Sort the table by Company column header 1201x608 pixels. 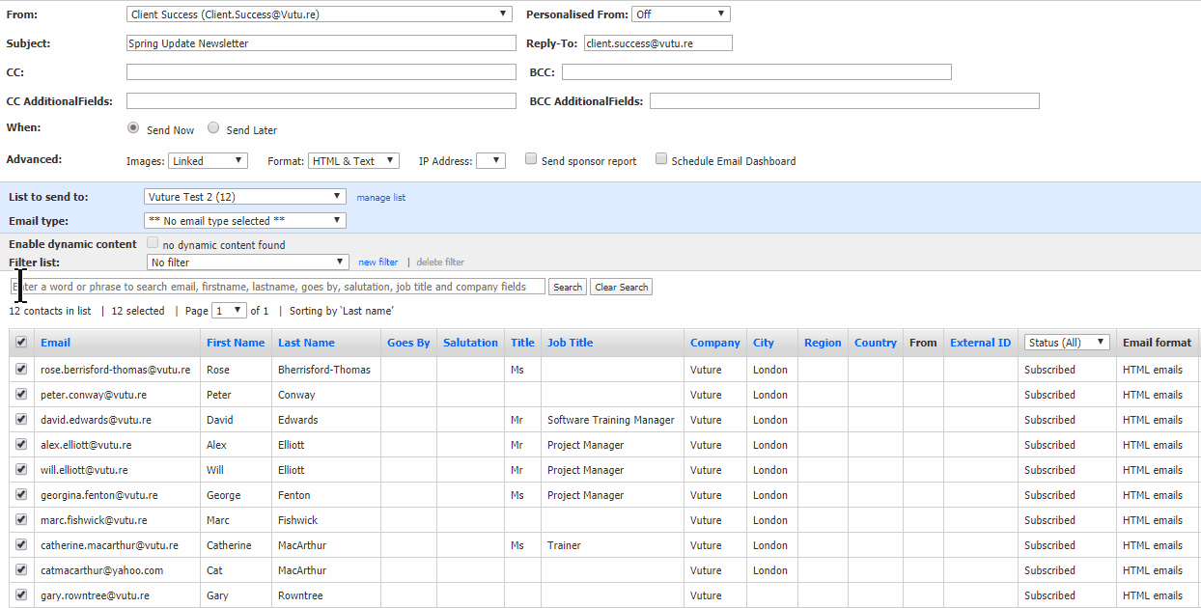[714, 343]
